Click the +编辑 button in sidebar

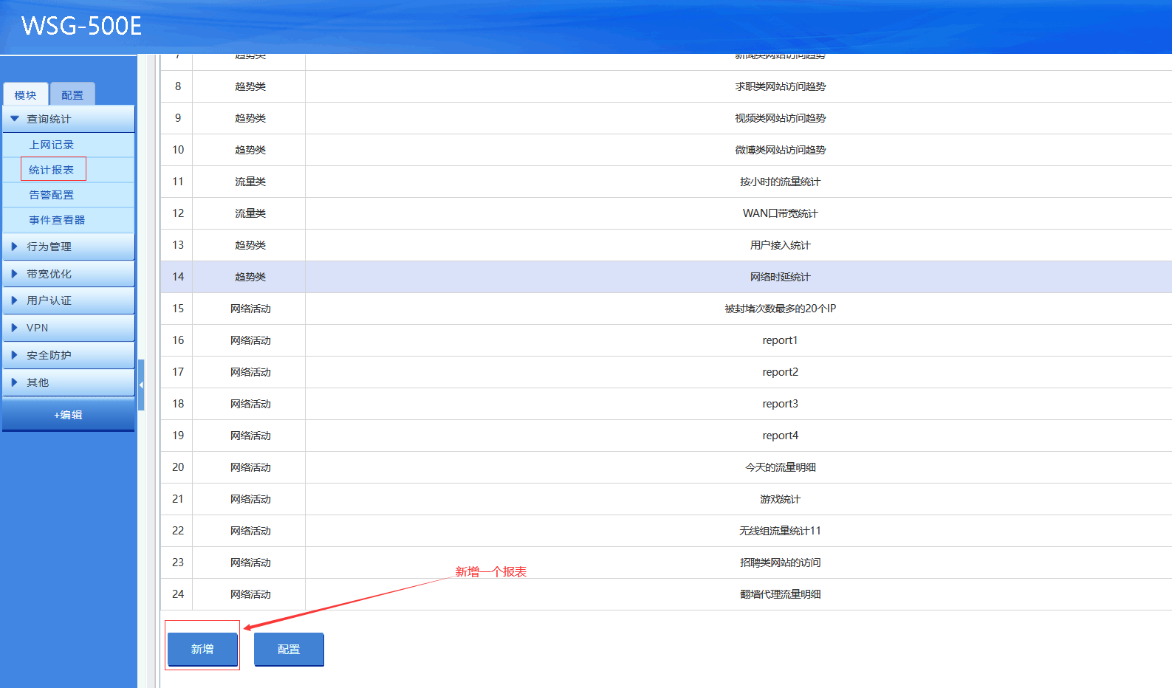click(x=68, y=415)
